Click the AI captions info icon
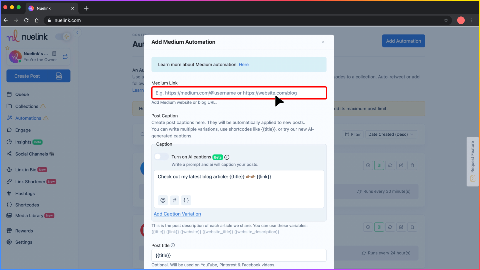Viewport: 480px width, 270px height. 227,157
